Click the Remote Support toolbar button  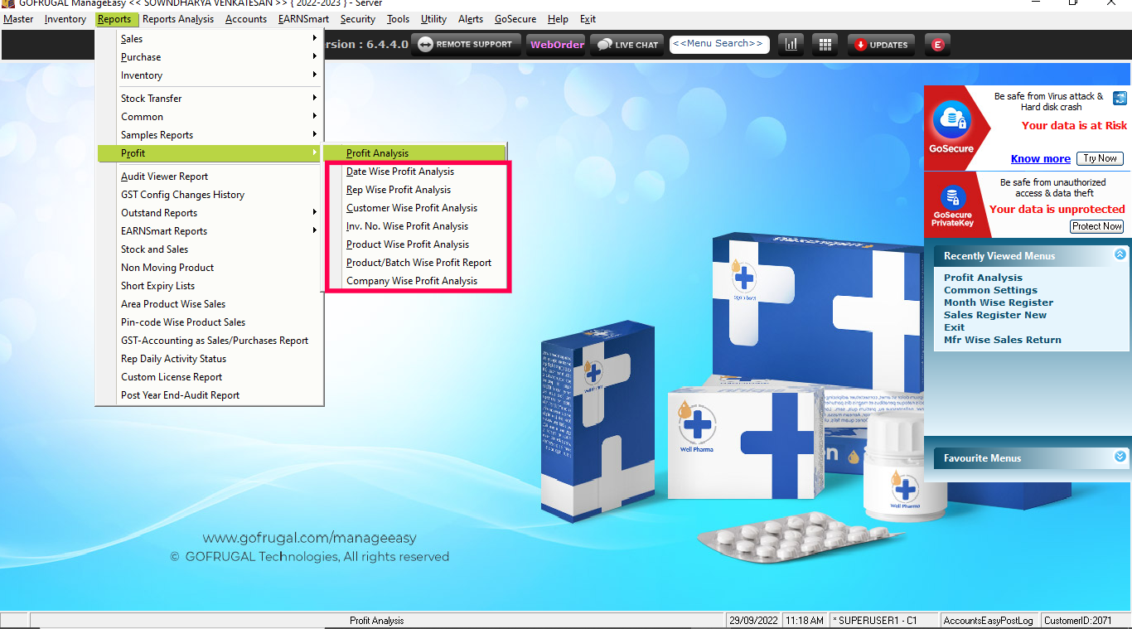[x=467, y=45]
